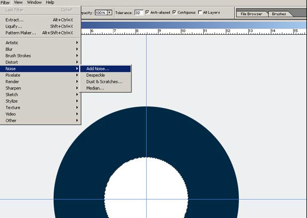Select the highlighted Noise menu item

point(40,68)
